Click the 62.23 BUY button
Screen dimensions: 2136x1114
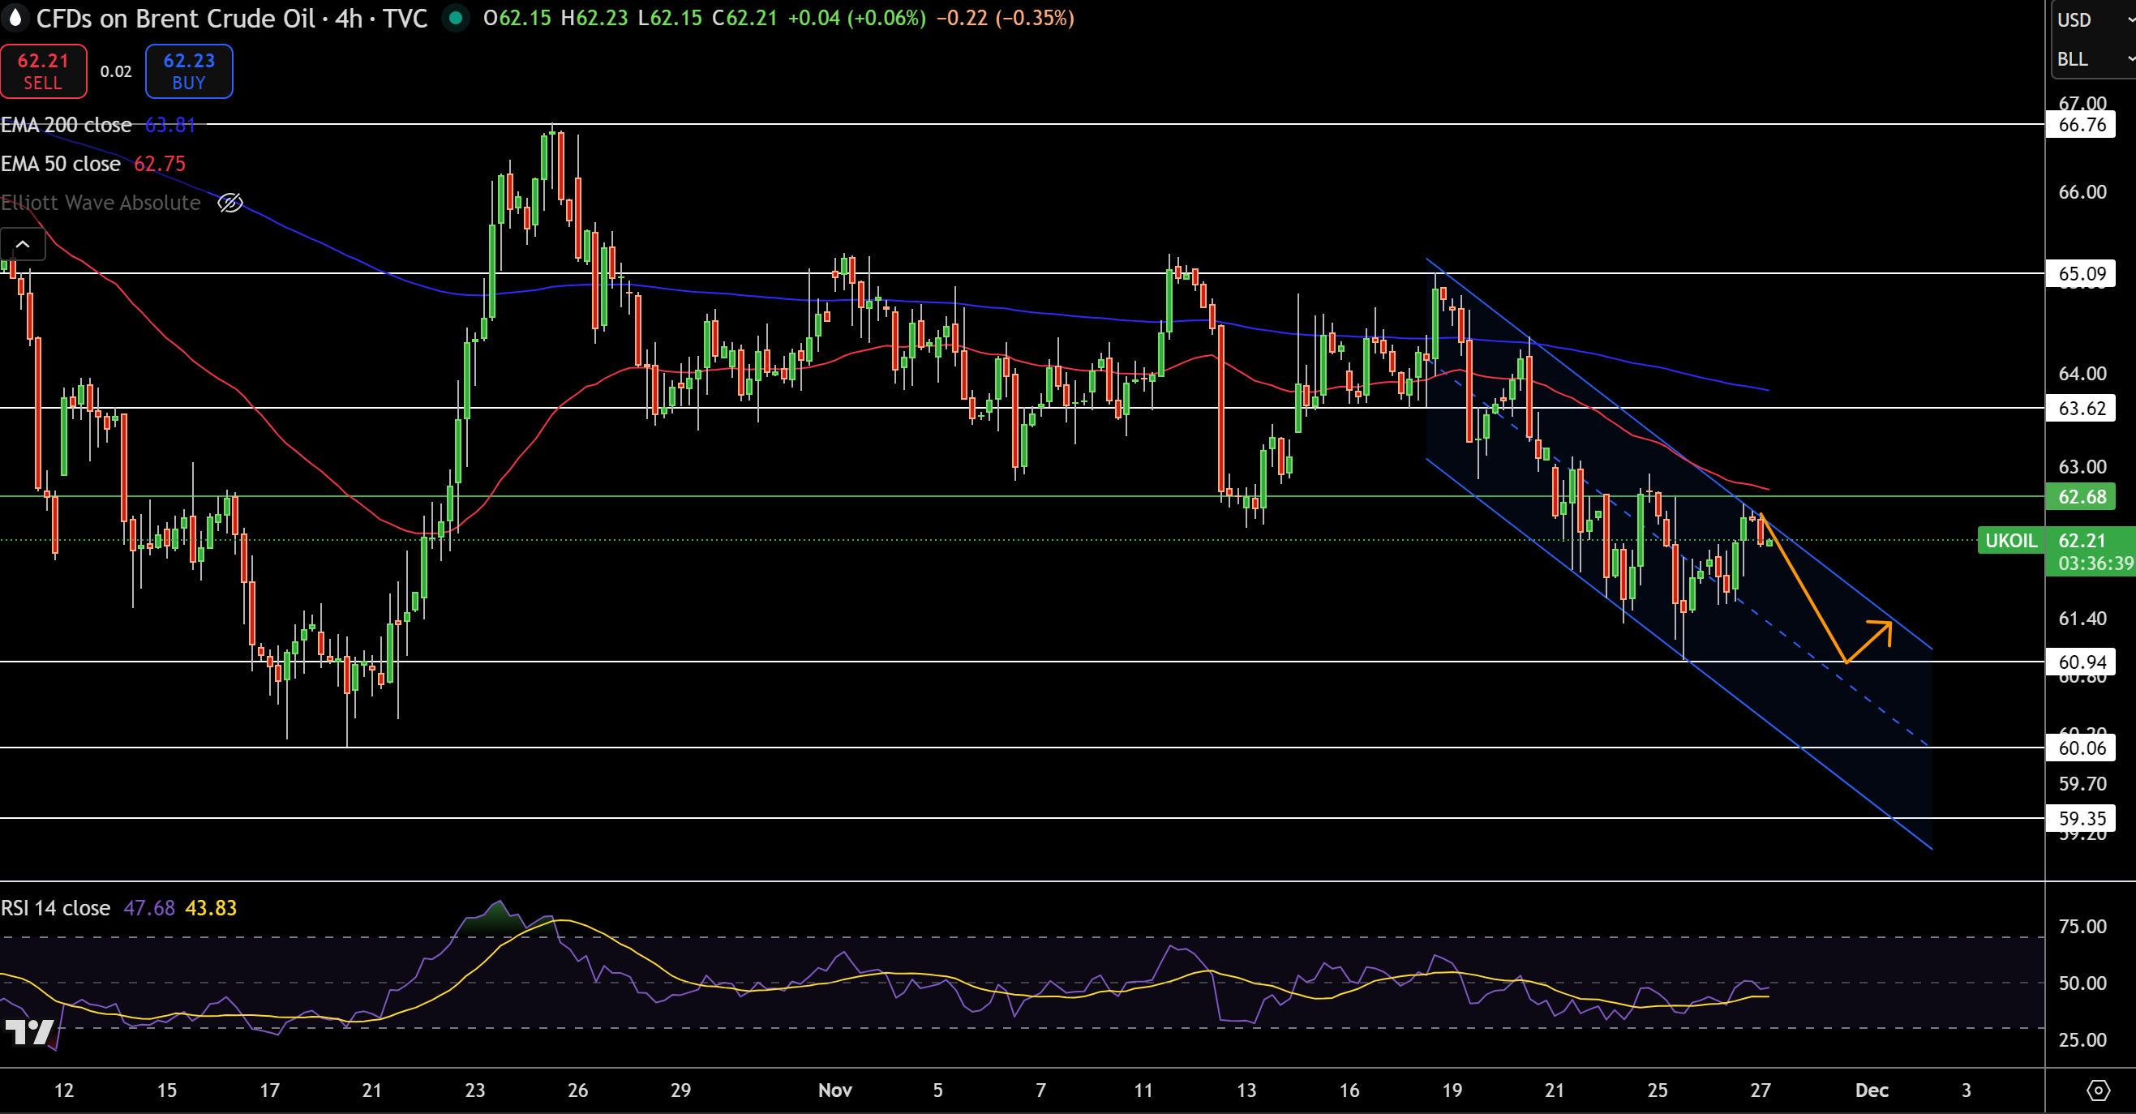pos(189,71)
